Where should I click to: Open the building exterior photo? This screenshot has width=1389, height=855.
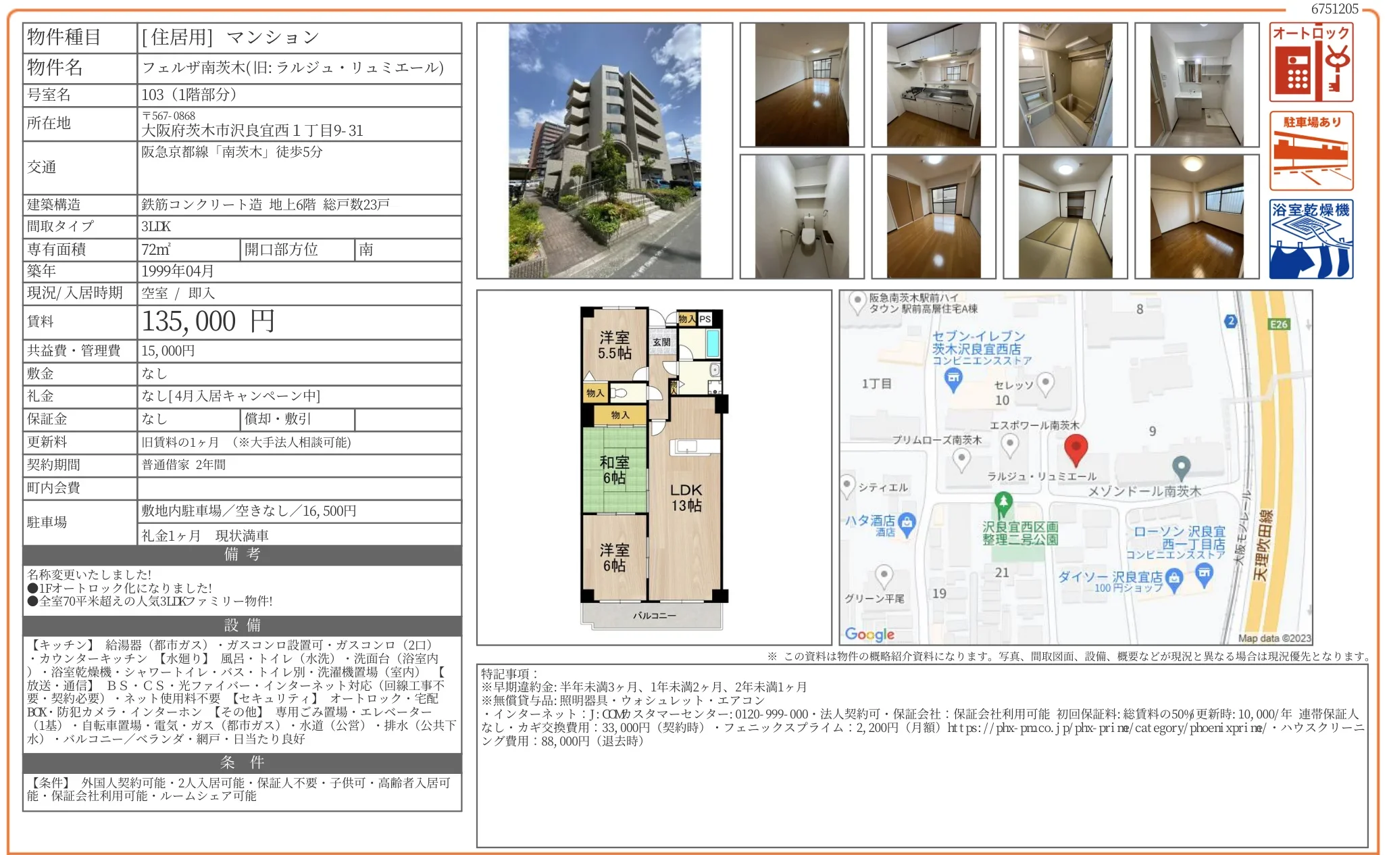604,151
